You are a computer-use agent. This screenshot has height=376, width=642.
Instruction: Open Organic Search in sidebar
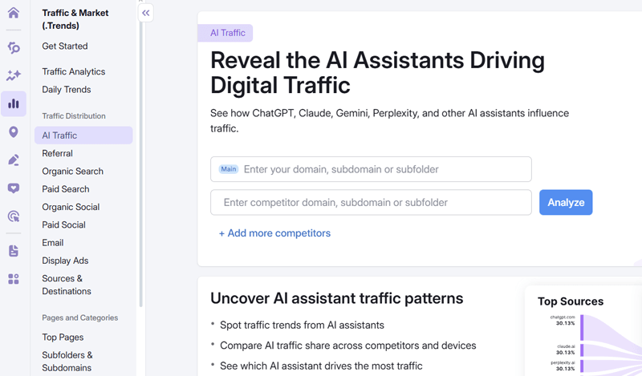[x=72, y=172]
